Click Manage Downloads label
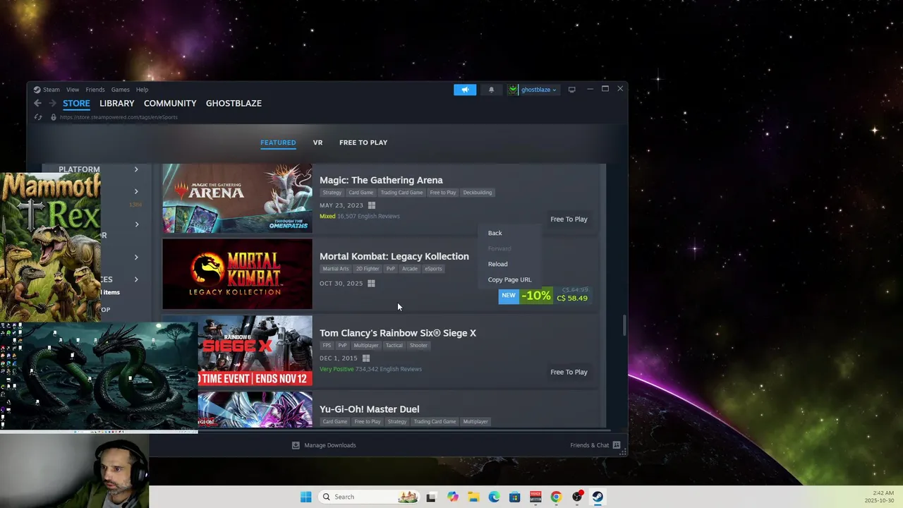Screen dimensions: 903x508 [x=330, y=445]
